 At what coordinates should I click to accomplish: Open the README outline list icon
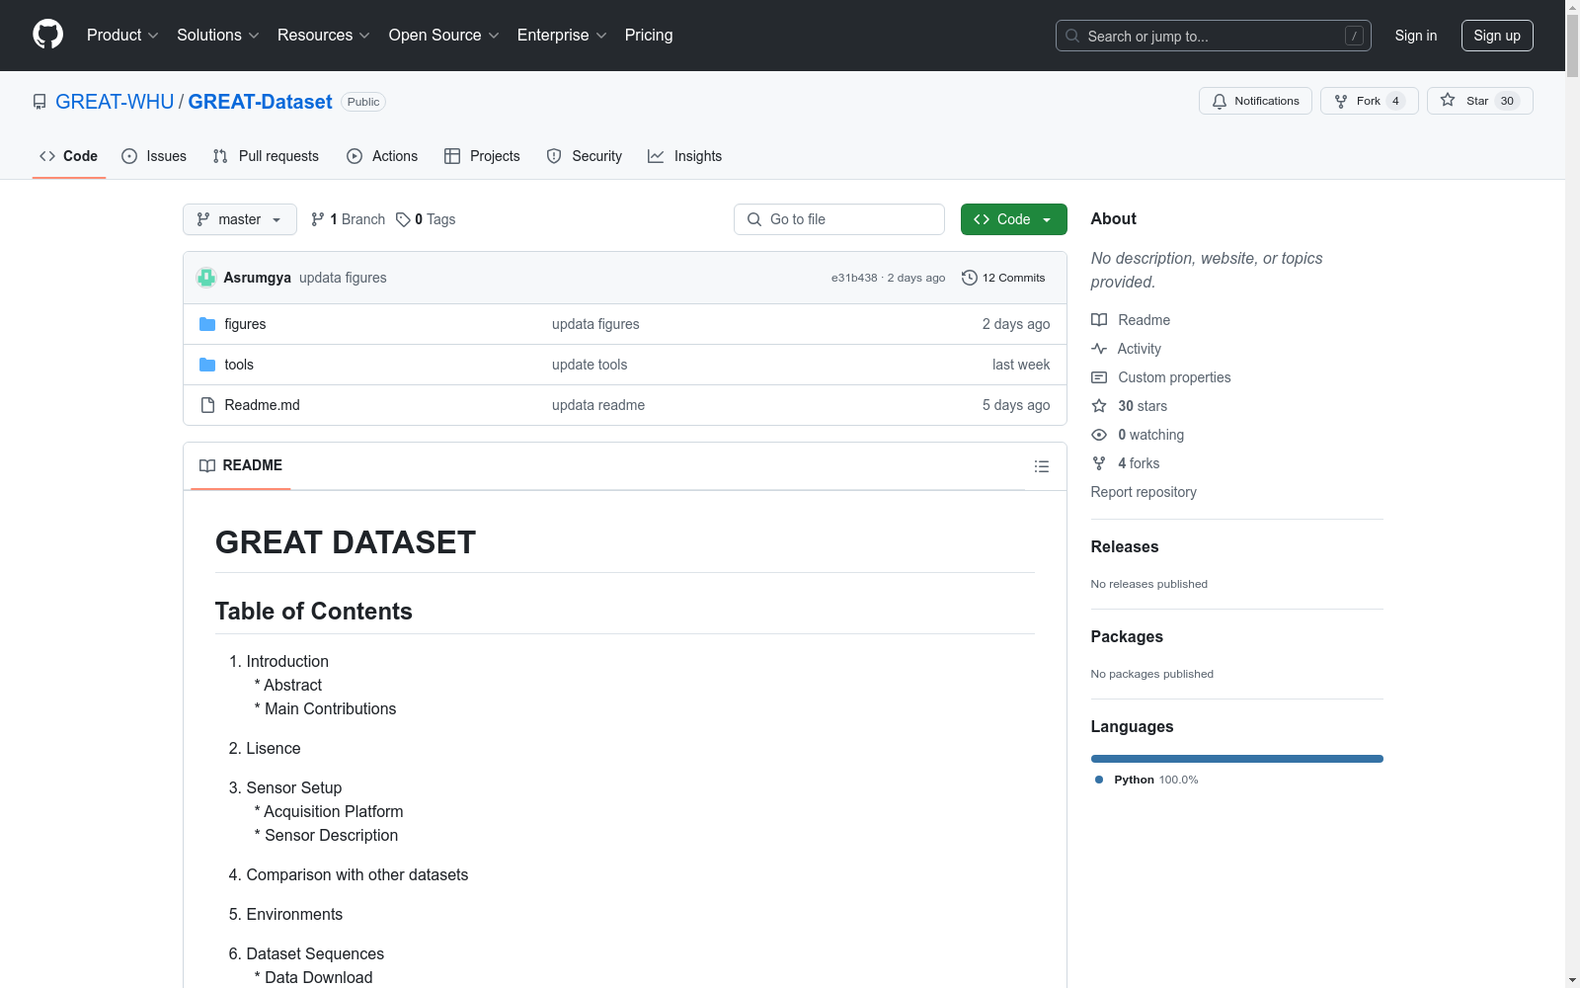[1042, 466]
